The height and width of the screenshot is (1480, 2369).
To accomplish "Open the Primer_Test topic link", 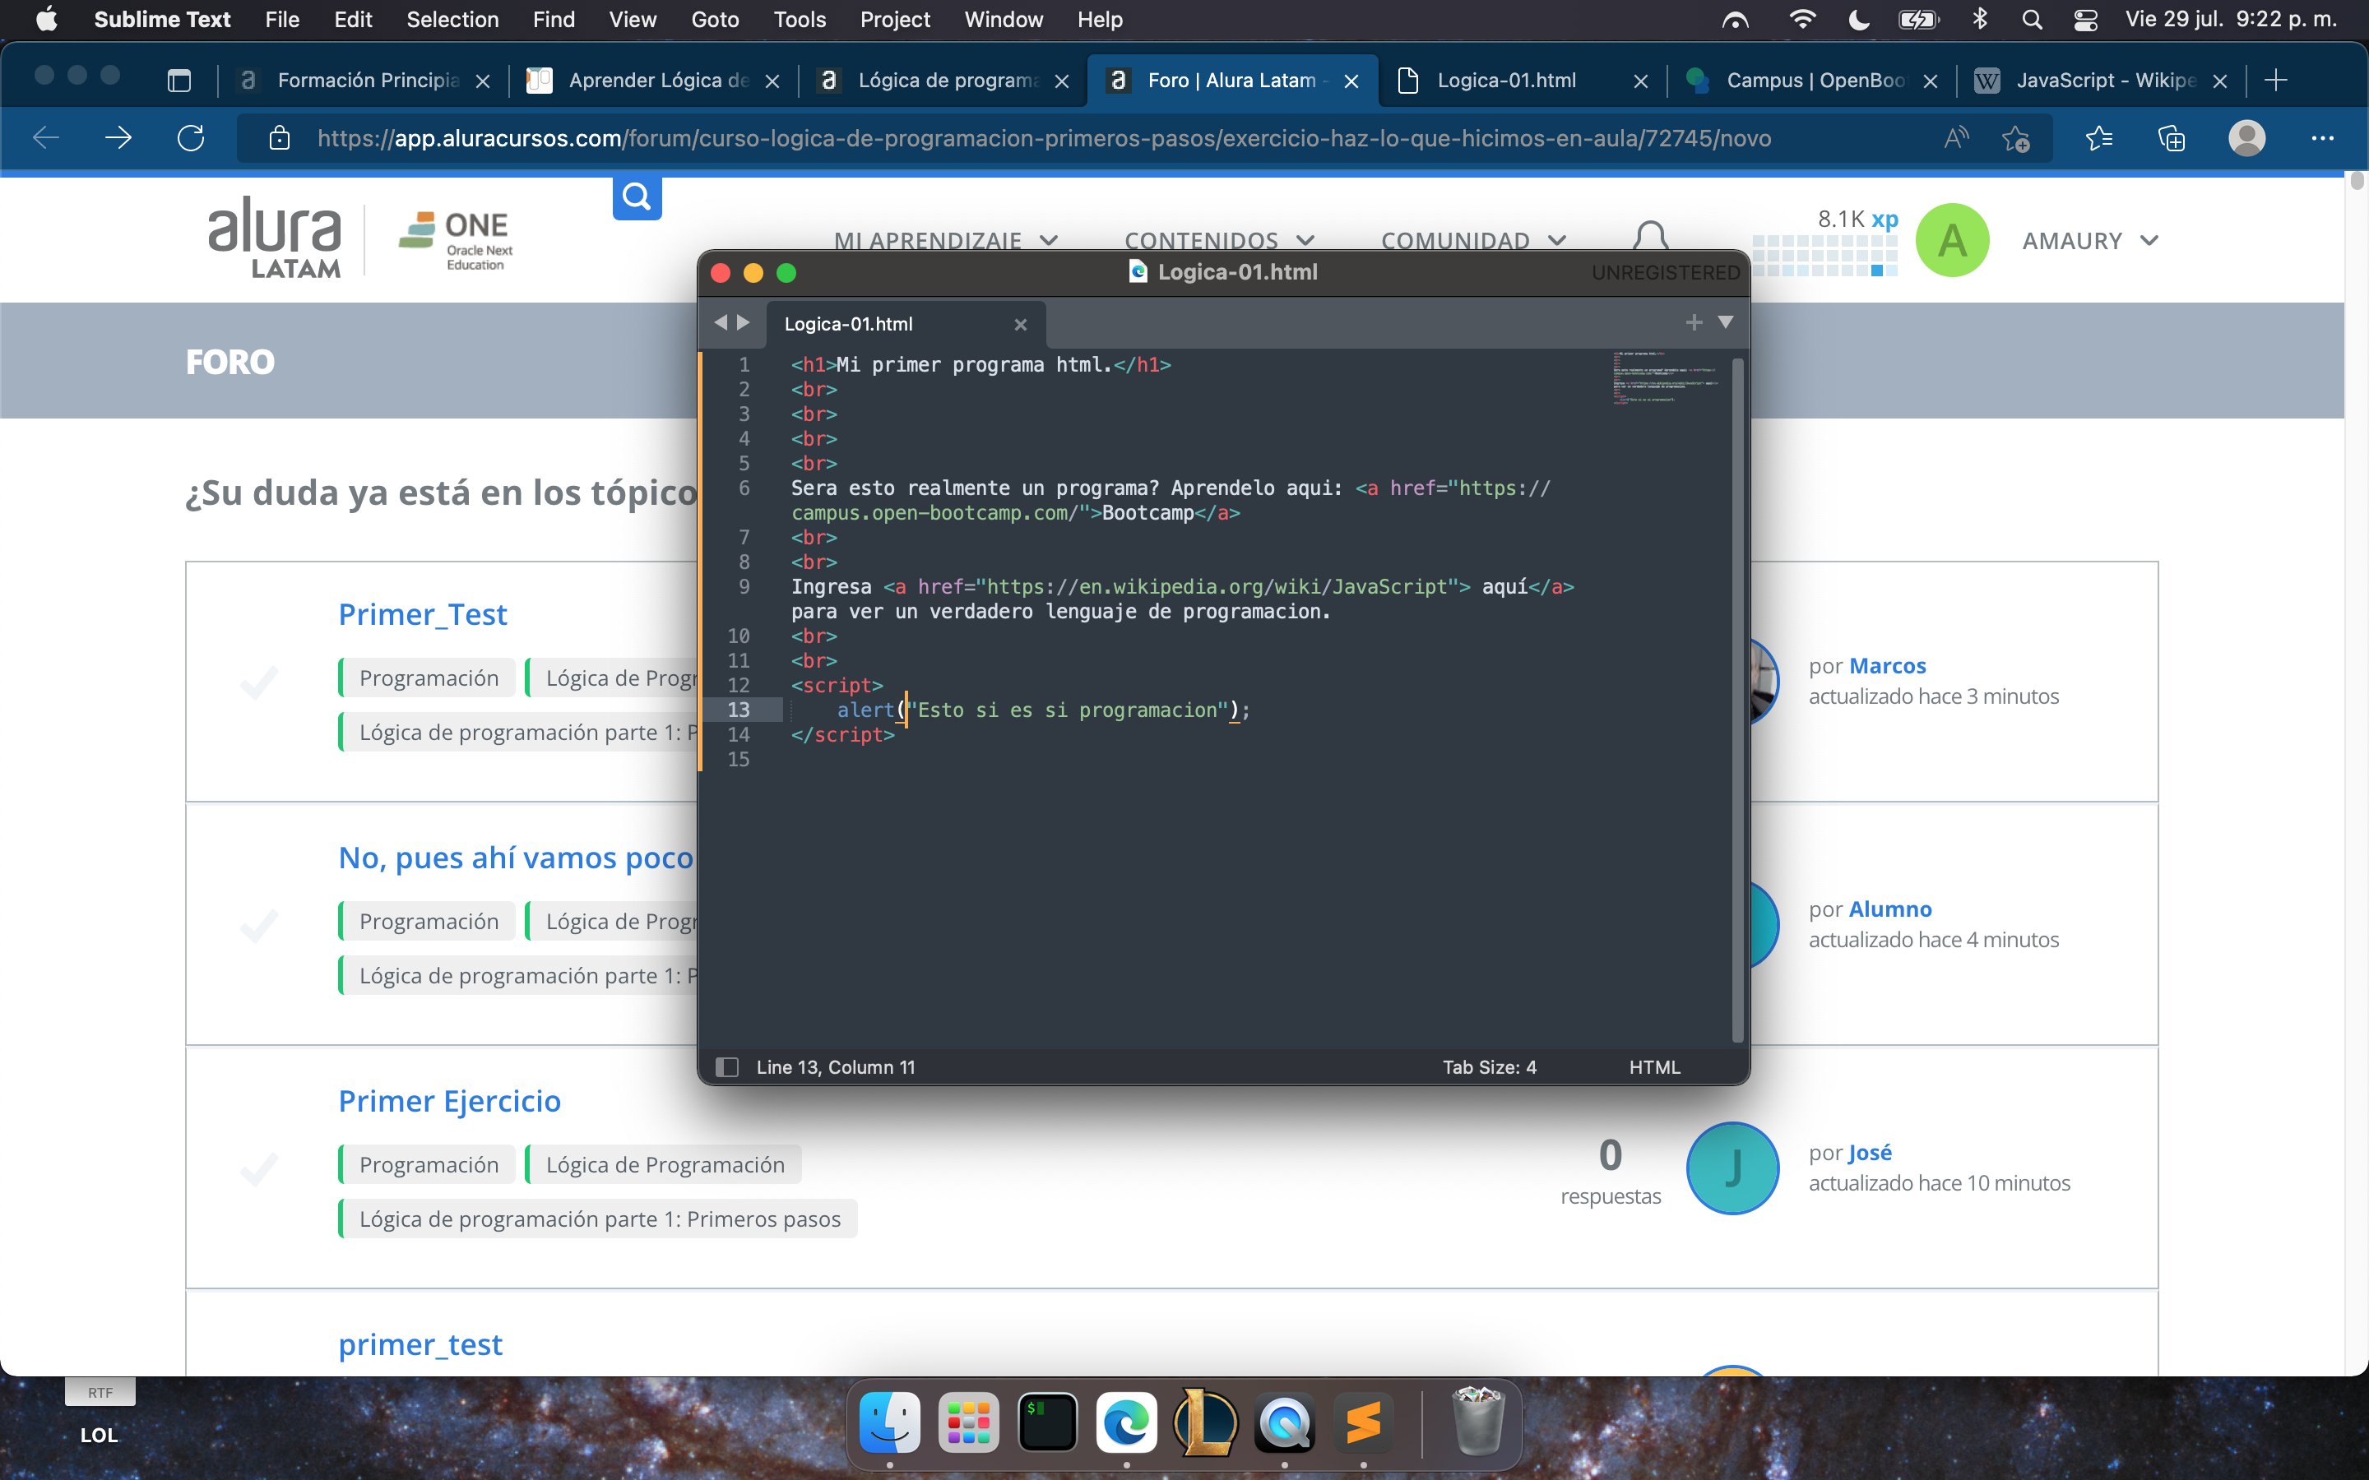I will (423, 615).
